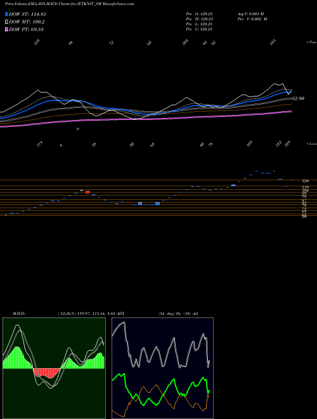317x419 pixels.
Task: Click the MACD values '(12,26,9) 119.97, 111.14, 8.83'
Action: 87,314
